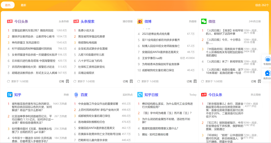
Task: Open 农民药材遭哄抢大哭：报警后才赶走
Action: (x=33, y=67)
